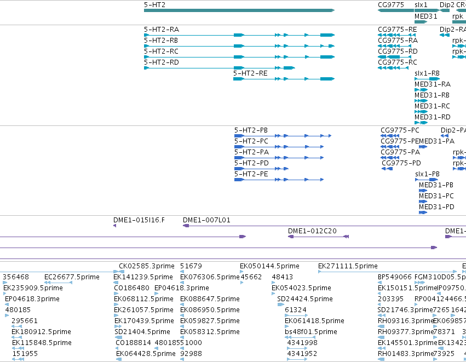Click the 356468 feature label
Image resolution: width=466 pixels, height=362 pixels.
click(16, 277)
